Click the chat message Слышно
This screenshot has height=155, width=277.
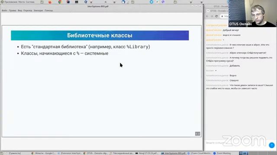pos(234,81)
